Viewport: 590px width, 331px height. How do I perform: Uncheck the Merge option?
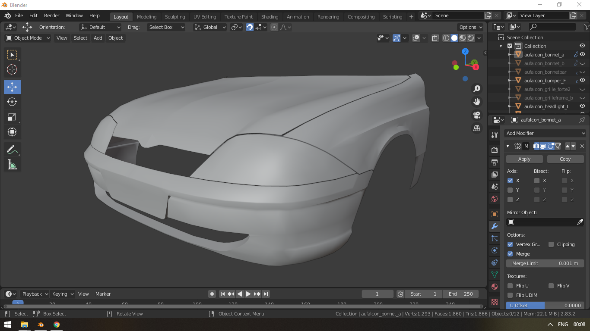(x=510, y=254)
